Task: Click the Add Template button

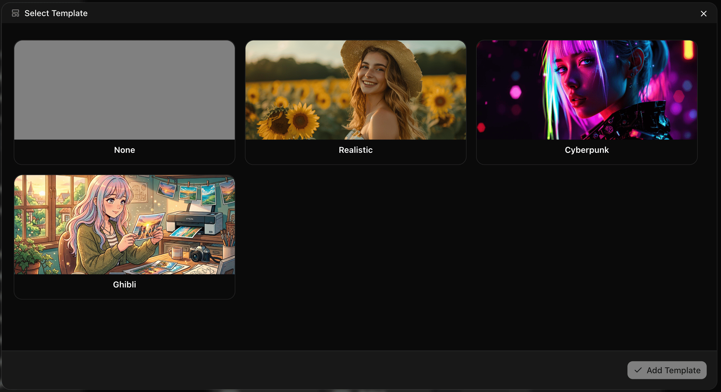Action: [667, 370]
